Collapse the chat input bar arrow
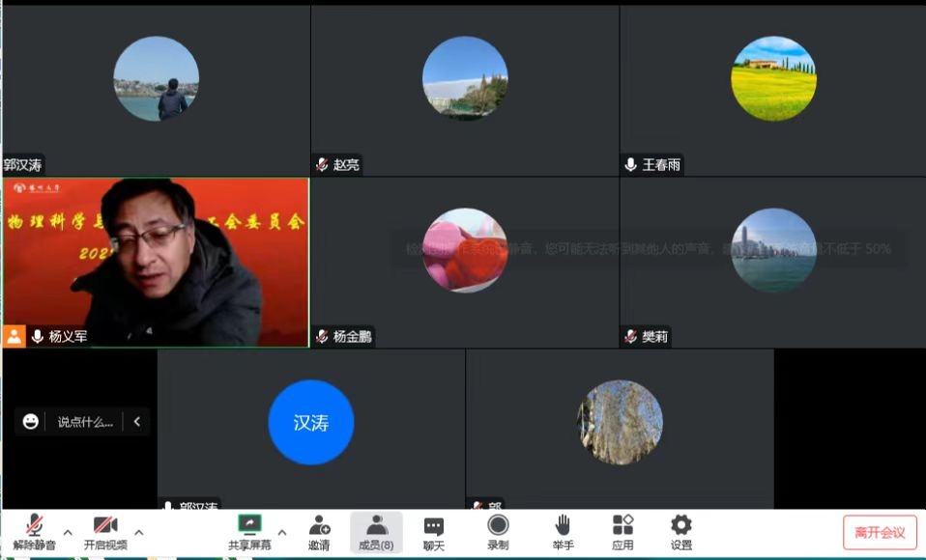Viewport: 926px width, 560px height. point(137,421)
